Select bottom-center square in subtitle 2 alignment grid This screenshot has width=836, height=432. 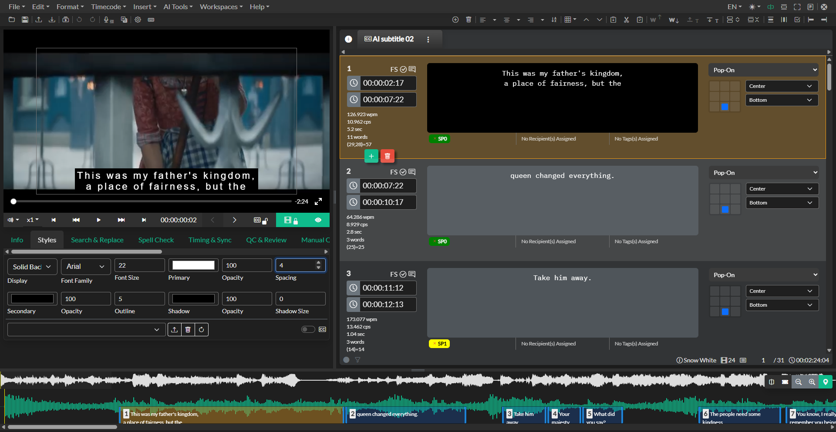(725, 209)
